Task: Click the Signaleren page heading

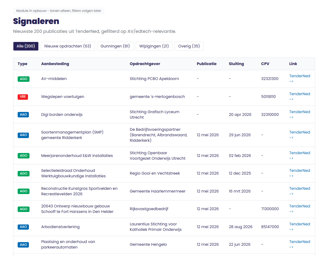Action: 36,21
